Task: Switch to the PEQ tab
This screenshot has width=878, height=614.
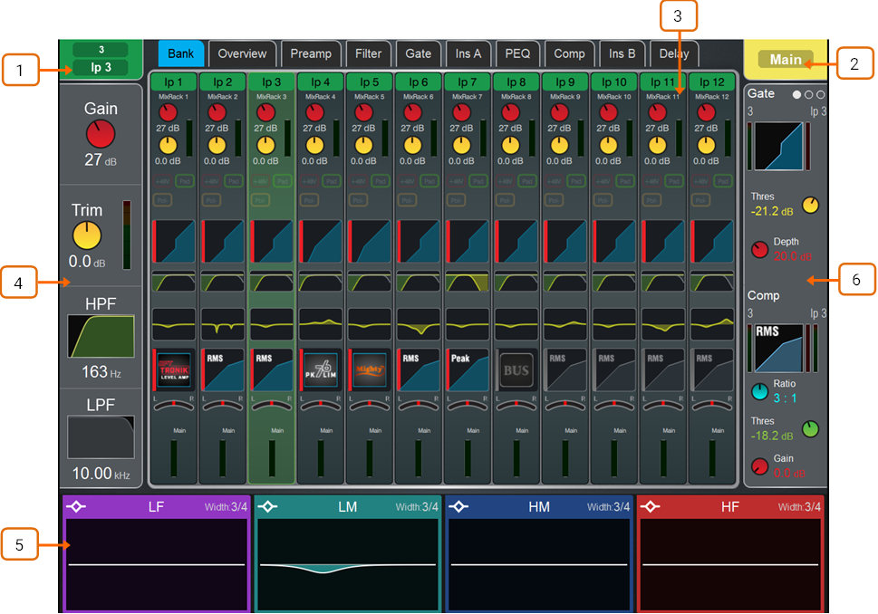Action: tap(517, 53)
